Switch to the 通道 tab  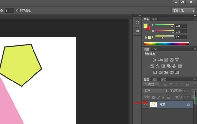(x=155, y=79)
